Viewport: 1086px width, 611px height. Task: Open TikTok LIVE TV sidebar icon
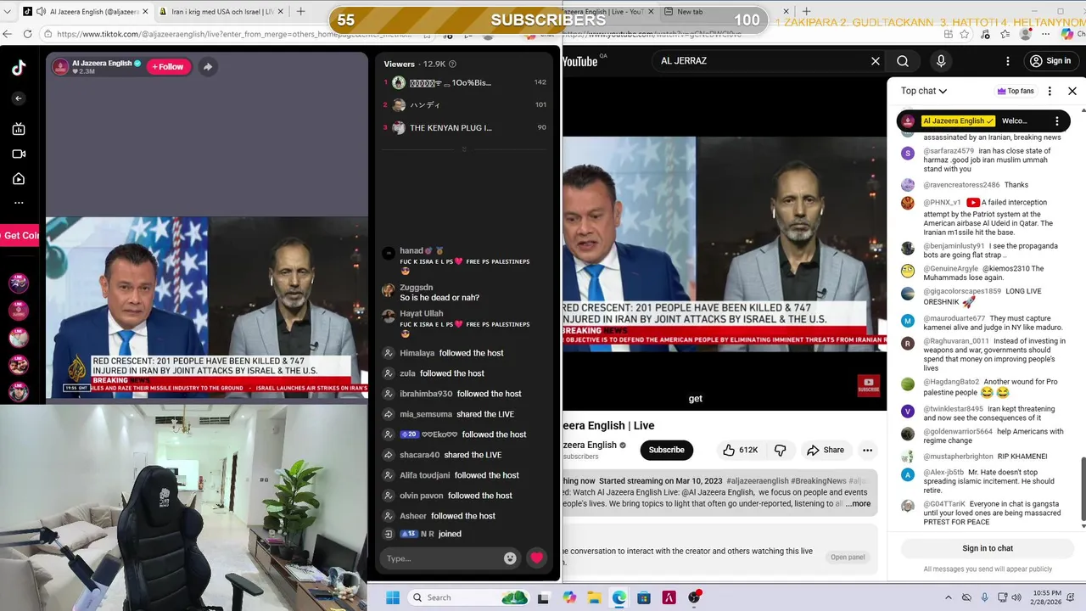(19, 129)
